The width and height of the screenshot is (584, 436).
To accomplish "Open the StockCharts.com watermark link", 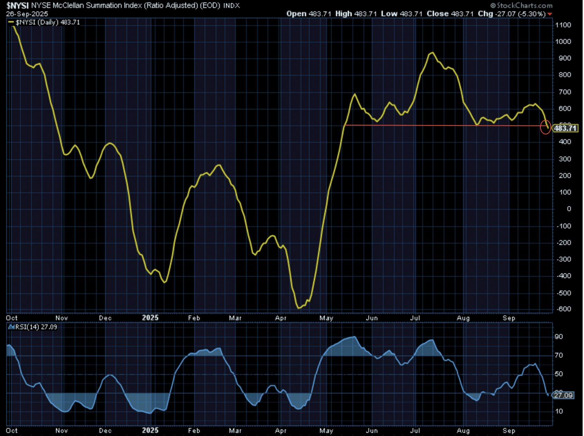I will click(x=524, y=6).
